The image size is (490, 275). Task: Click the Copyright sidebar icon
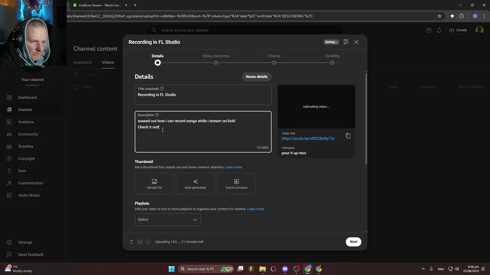9,159
